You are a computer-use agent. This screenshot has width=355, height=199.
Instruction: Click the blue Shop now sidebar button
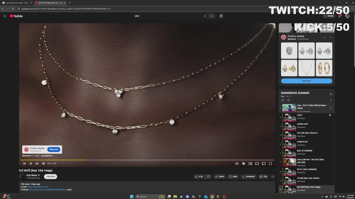306,81
